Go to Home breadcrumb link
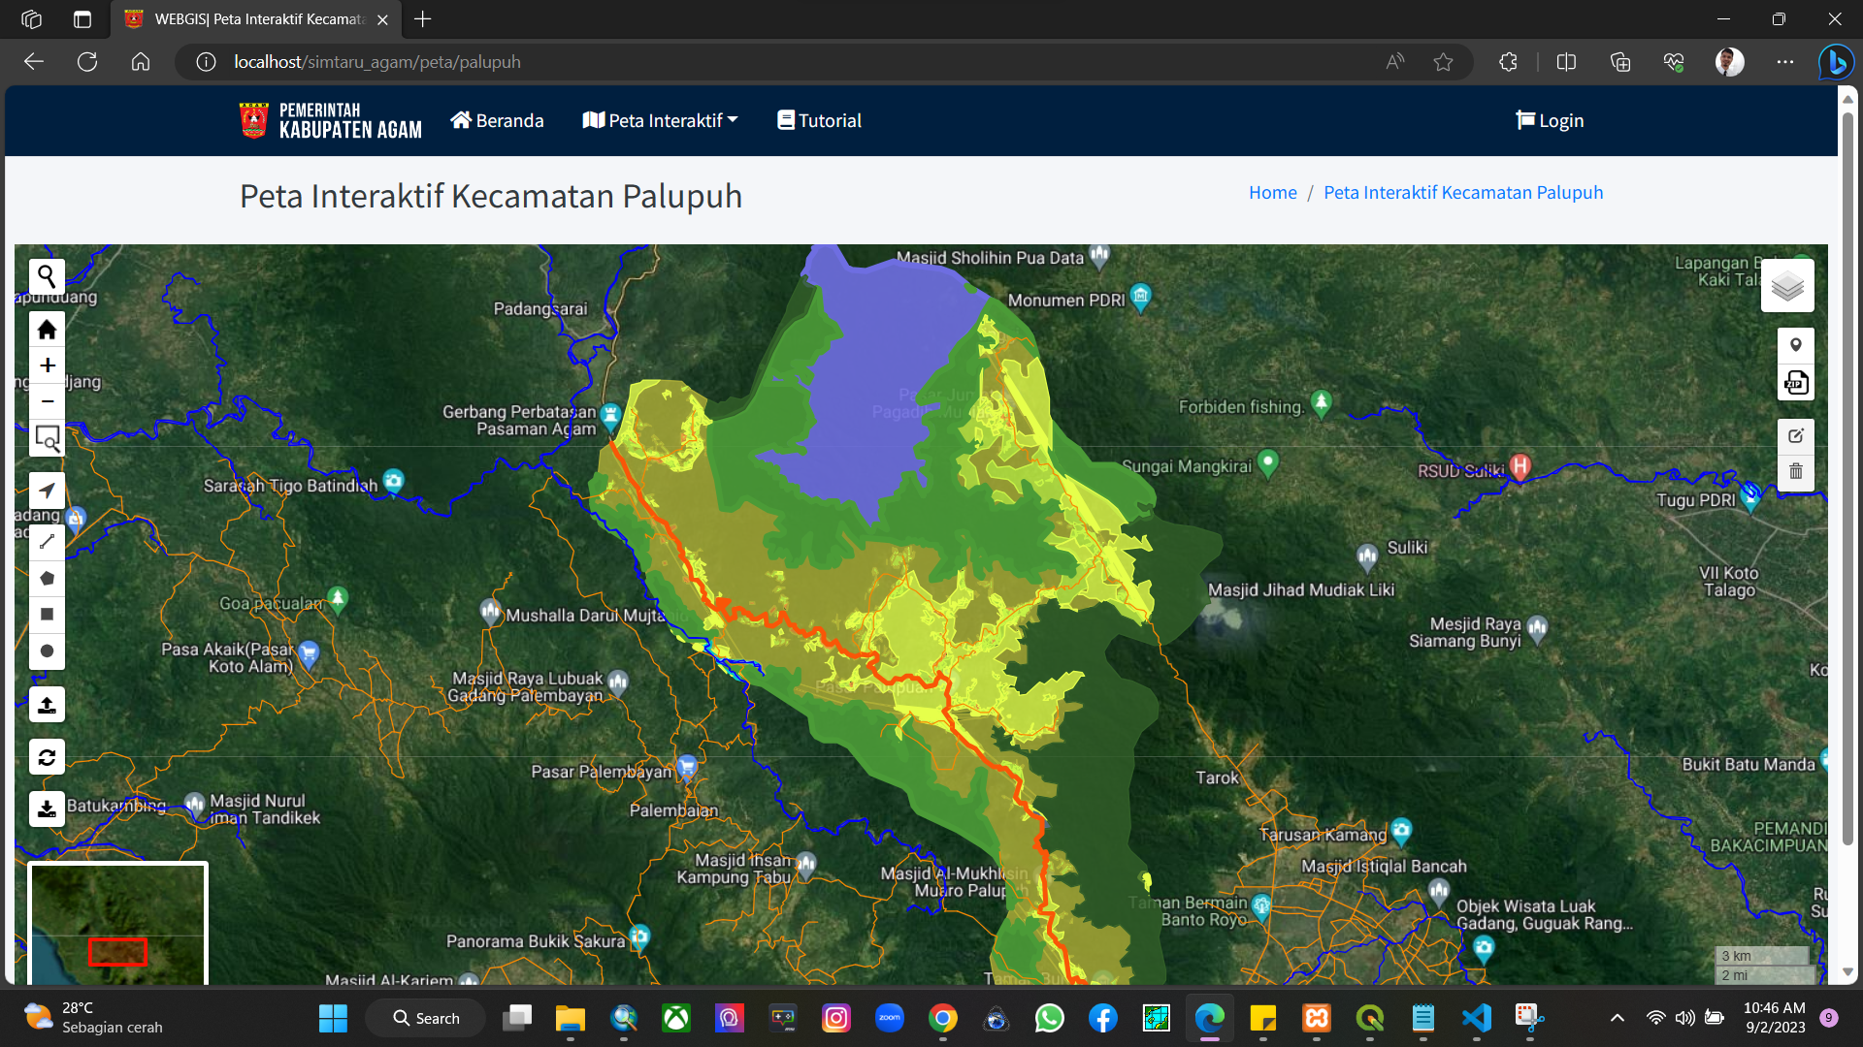This screenshot has height=1047, width=1863. [x=1272, y=192]
